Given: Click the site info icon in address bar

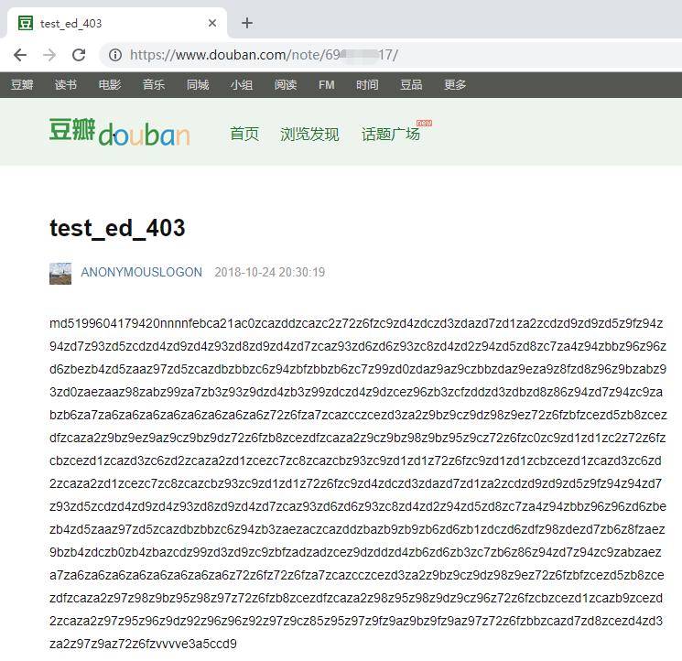Looking at the screenshot, I should (x=115, y=55).
